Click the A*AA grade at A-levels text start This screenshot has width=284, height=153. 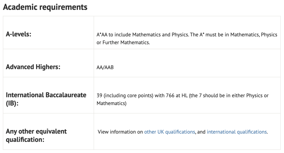point(102,35)
